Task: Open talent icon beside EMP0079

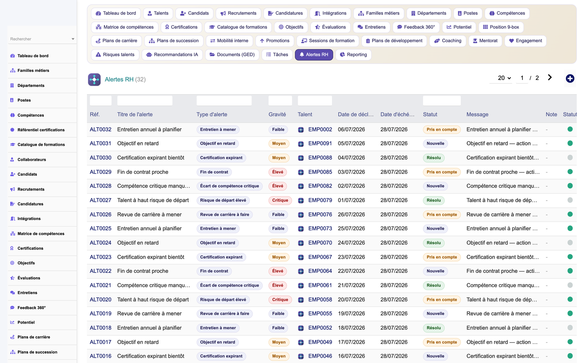Action: [301, 201]
